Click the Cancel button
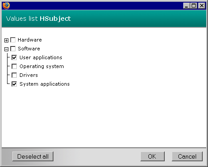 coord(187,156)
